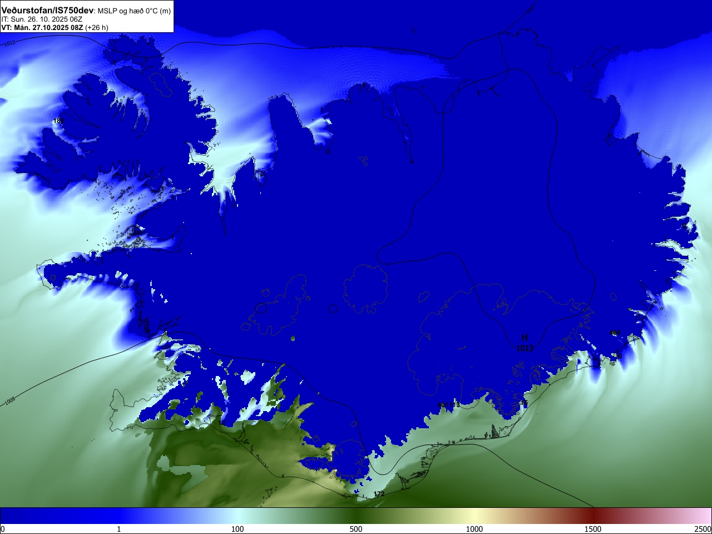Viewport: 712px width, 534px height.
Task: Click the 1013 pressure value label
Action: (525, 348)
